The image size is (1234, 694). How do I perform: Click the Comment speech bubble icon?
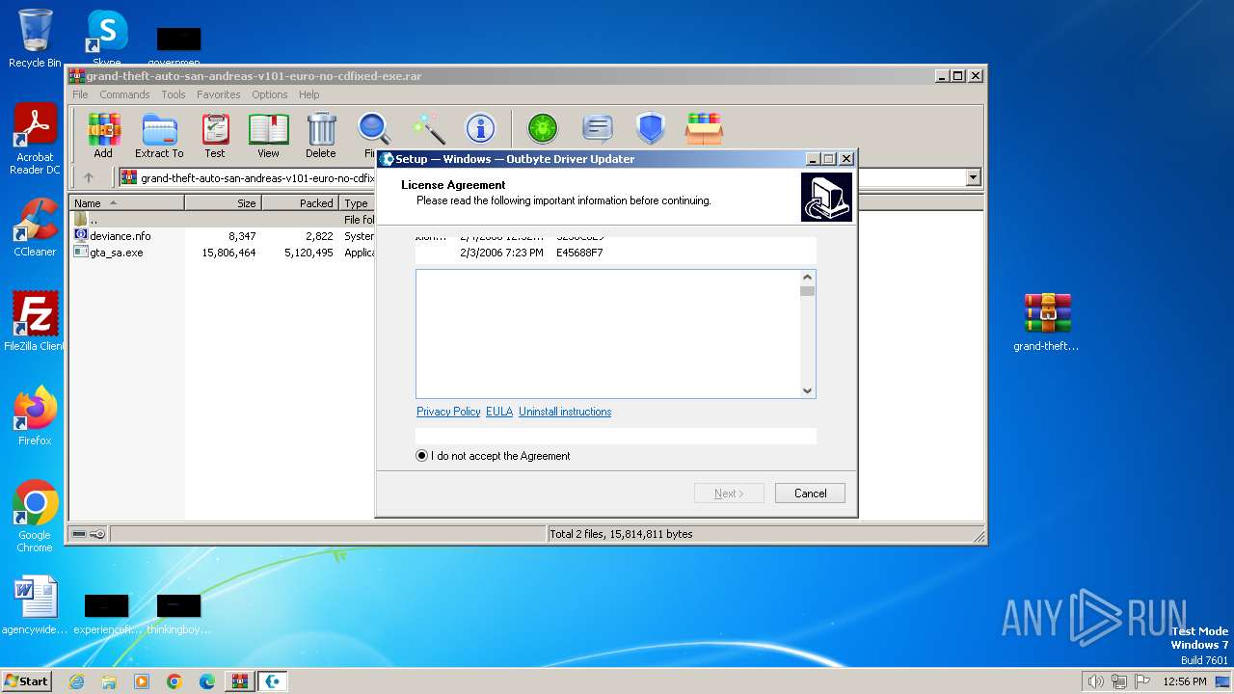(598, 128)
